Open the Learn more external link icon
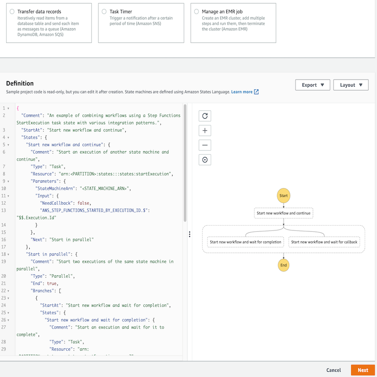The height and width of the screenshot is (377, 377). (256, 92)
